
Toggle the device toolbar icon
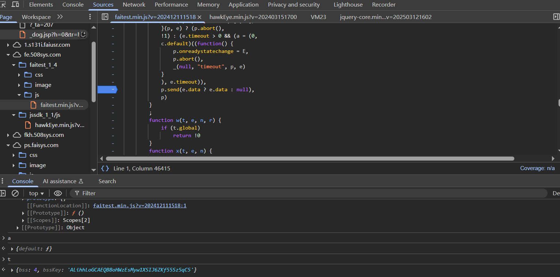[15, 4]
